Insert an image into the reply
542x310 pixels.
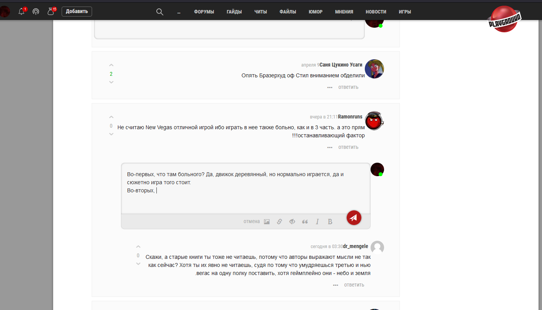(267, 222)
